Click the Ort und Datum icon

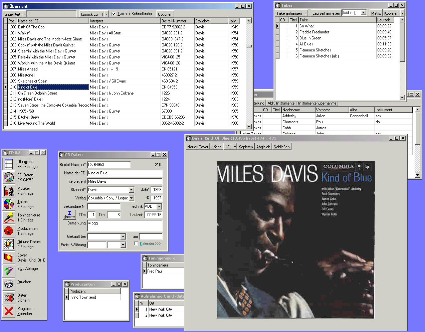[x=9, y=244]
